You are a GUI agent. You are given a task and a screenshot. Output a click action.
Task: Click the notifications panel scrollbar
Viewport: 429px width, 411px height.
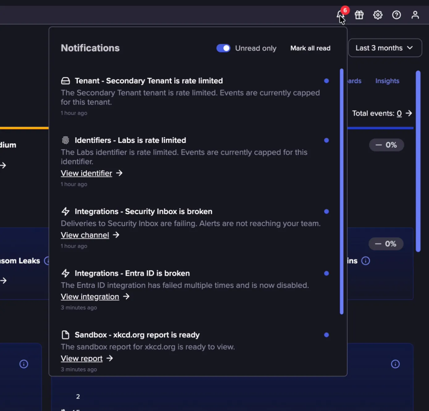coord(342,191)
